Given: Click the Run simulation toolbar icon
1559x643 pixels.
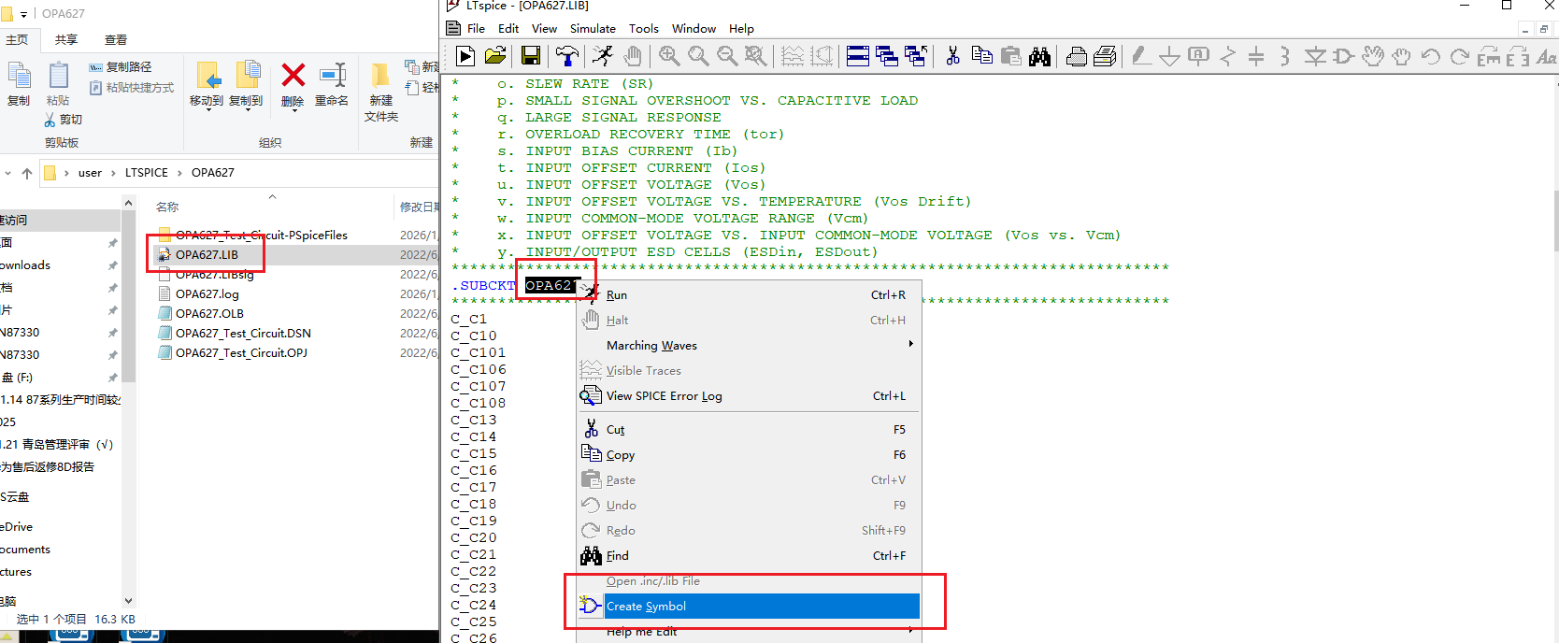Looking at the screenshot, I should tap(465, 56).
